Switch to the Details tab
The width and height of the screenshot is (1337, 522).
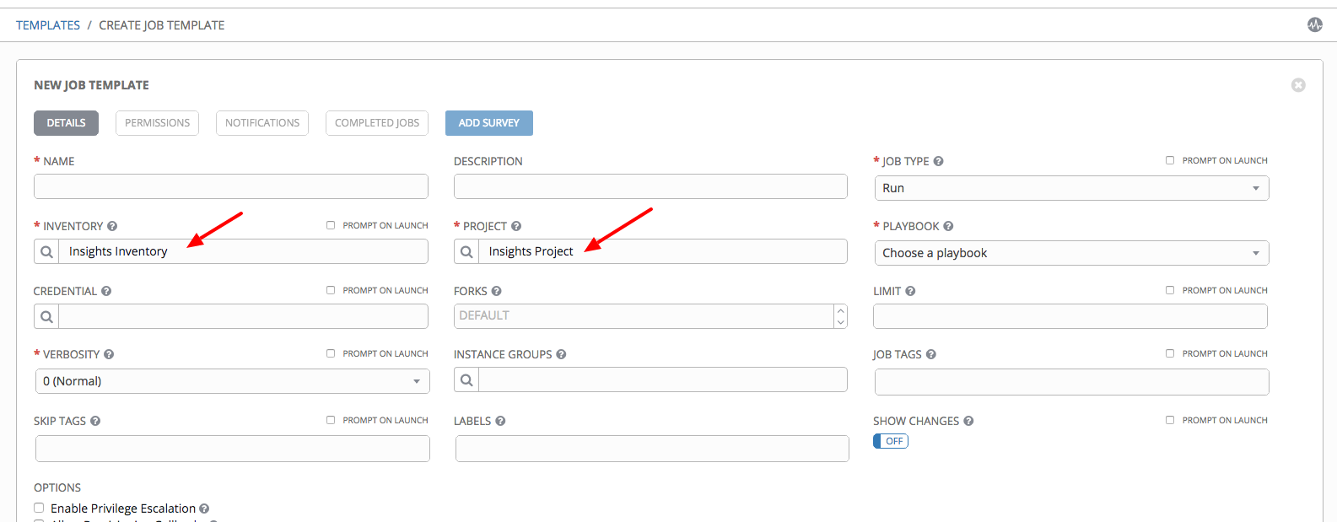point(66,123)
